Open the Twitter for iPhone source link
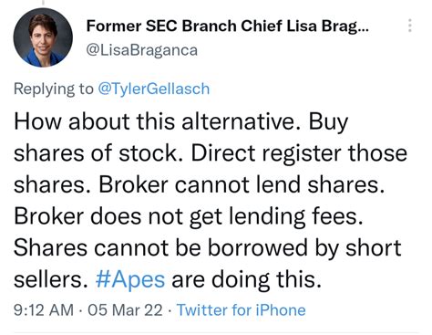Image resolution: width=432 pixels, height=335 pixels. coord(242,310)
